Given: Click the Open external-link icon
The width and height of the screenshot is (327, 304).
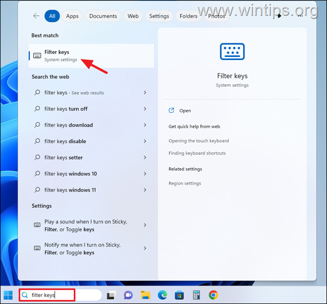Looking at the screenshot, I should point(171,110).
